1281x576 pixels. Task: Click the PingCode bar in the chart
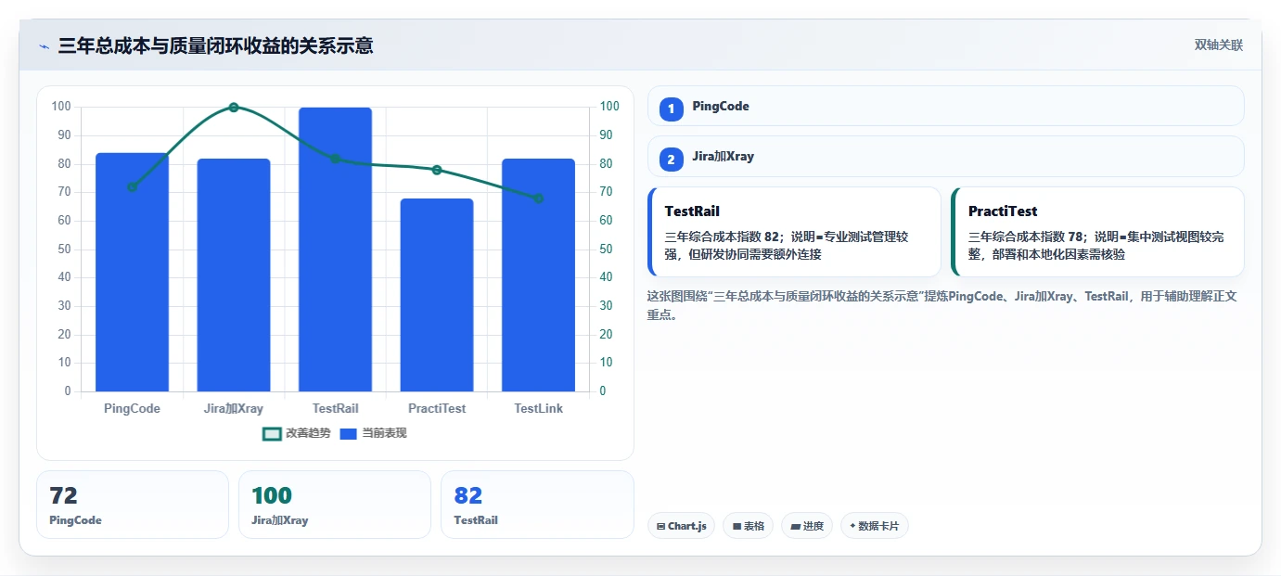(x=132, y=272)
